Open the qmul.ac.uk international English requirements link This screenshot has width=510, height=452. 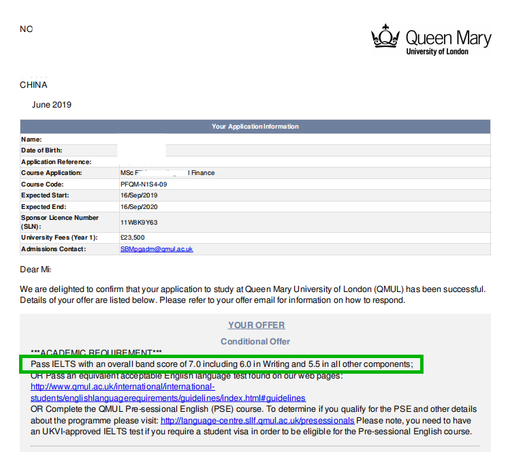point(168,393)
